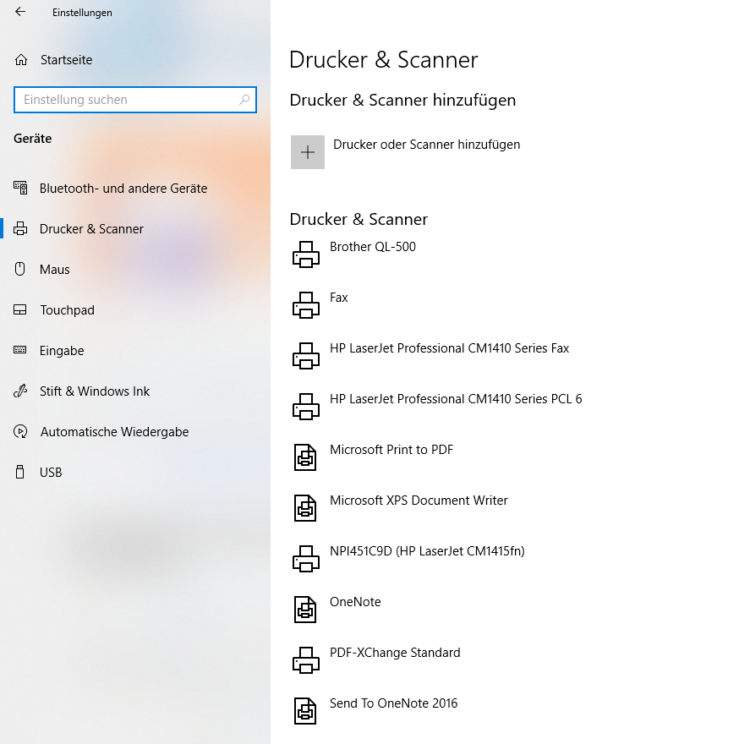This screenshot has height=744, width=750.
Task: Select the OneNote printer entry
Action: tap(355, 601)
